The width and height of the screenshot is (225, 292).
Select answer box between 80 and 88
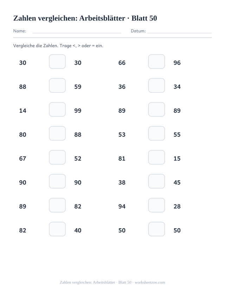57,133
